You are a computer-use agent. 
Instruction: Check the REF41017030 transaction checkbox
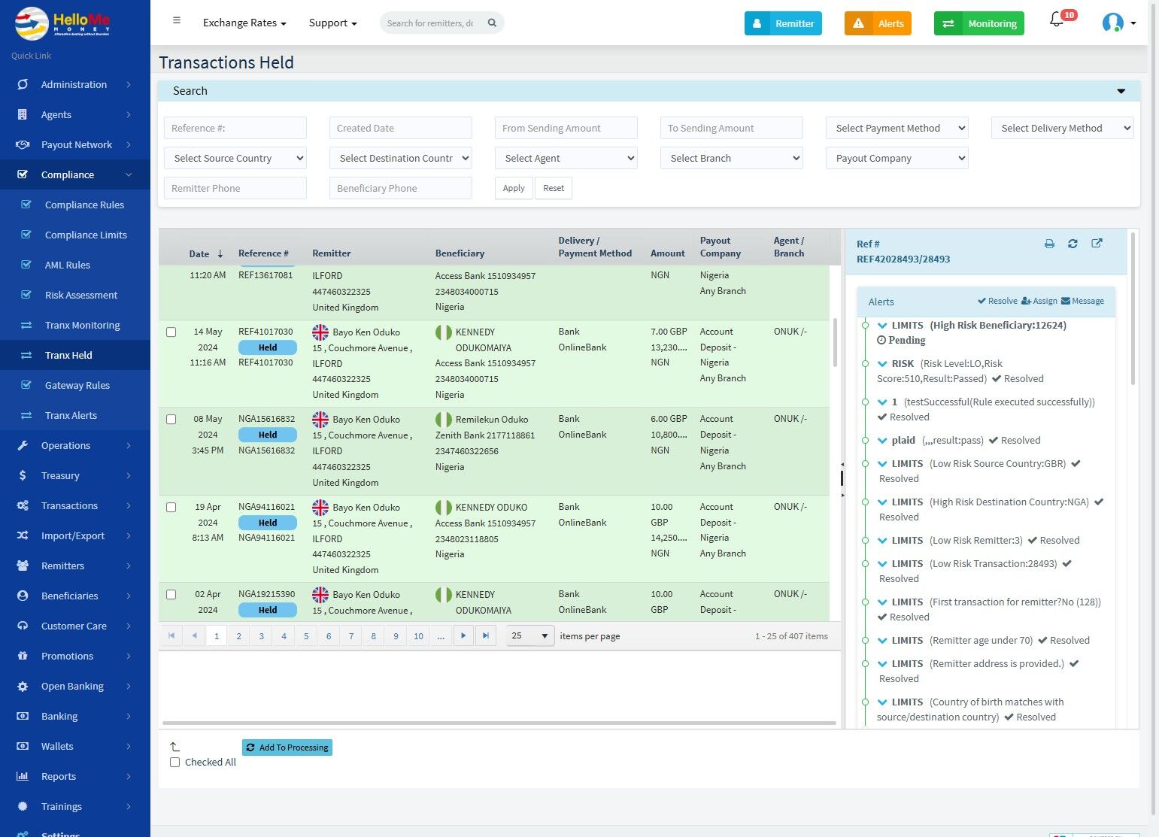[171, 332]
